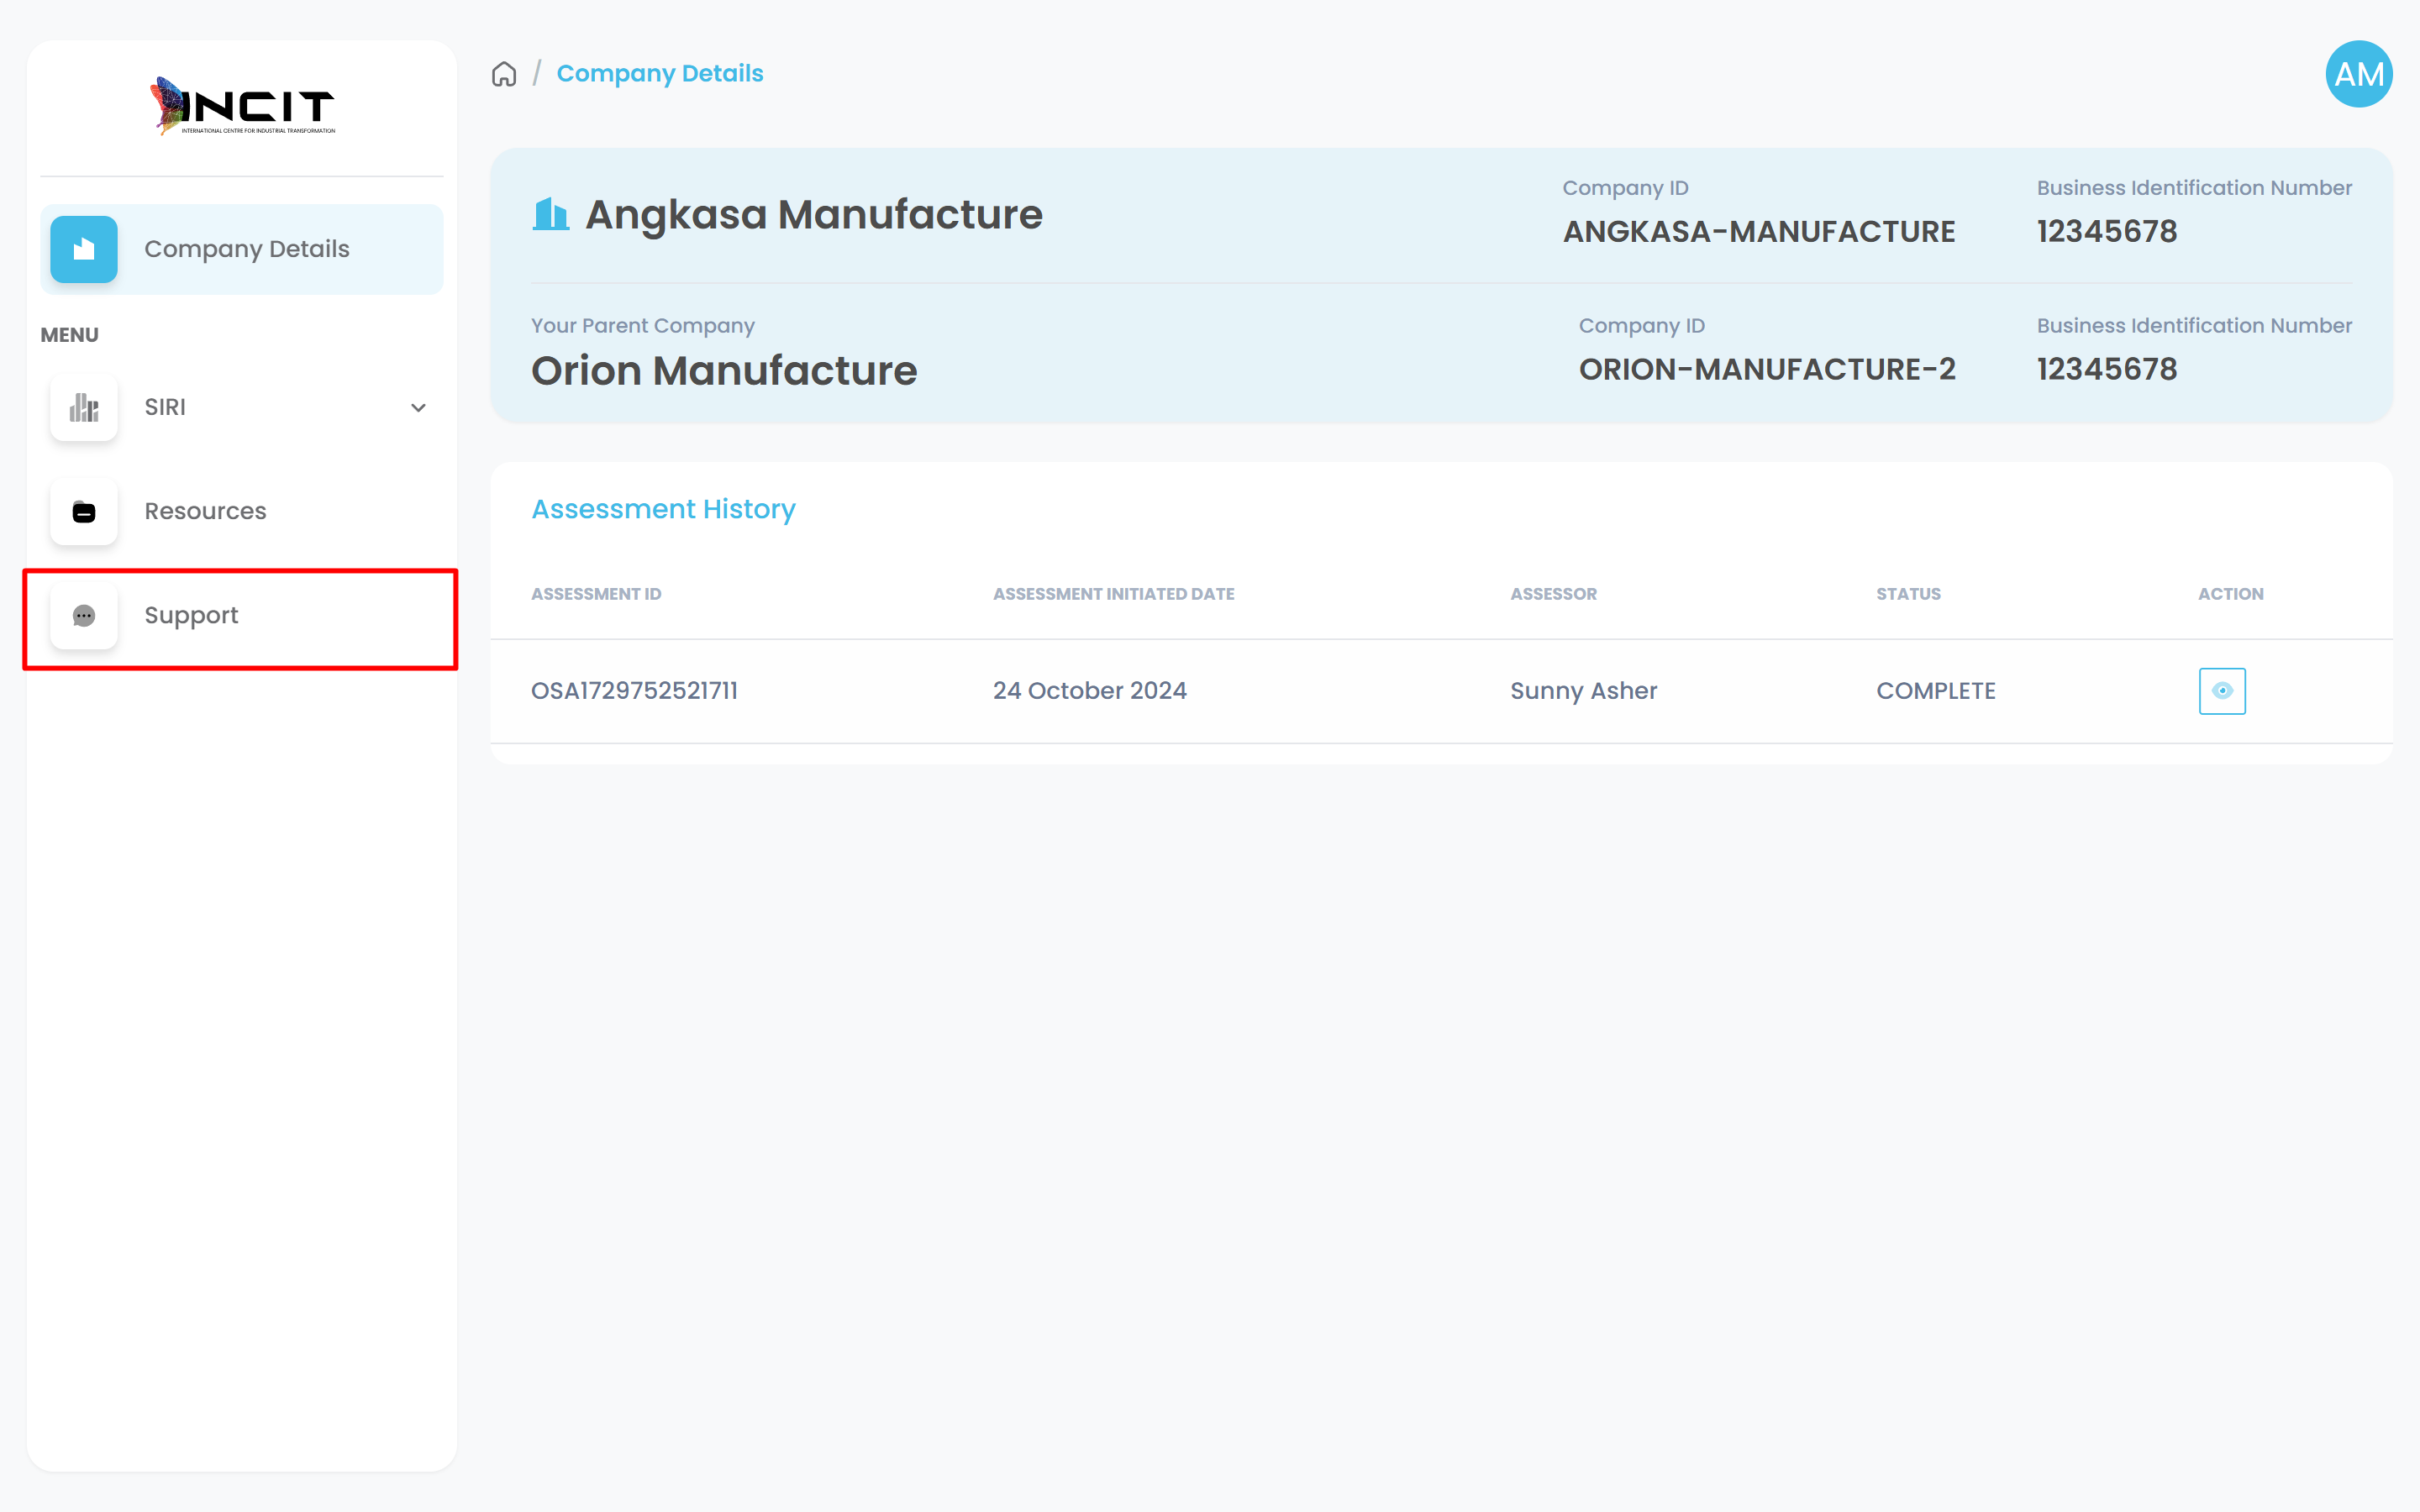2420x1512 pixels.
Task: Click the INCIT logo
Action: 242,106
